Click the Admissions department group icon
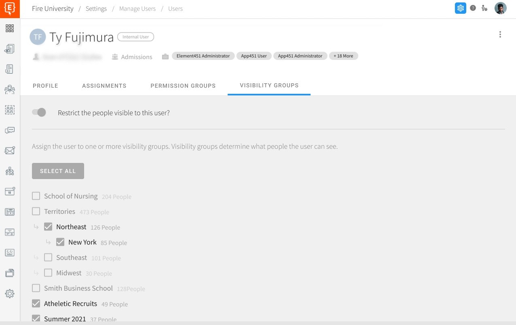 [x=115, y=57]
